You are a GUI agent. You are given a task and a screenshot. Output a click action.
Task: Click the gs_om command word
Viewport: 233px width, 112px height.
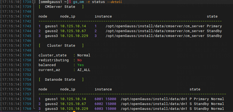point(78,2)
